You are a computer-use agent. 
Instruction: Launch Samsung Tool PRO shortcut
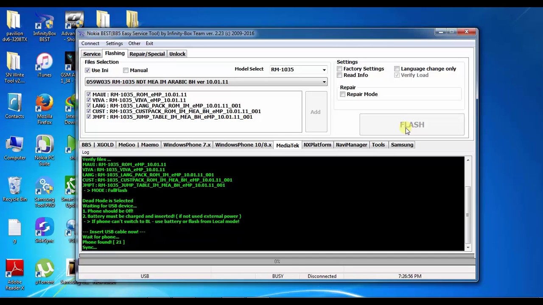click(45, 192)
